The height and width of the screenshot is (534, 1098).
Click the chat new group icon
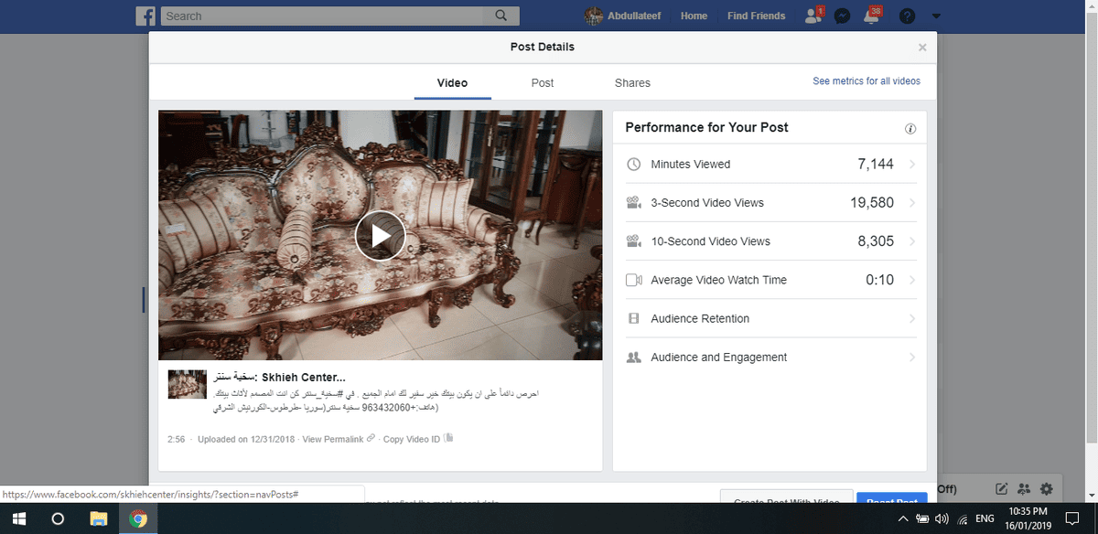[x=1024, y=489]
